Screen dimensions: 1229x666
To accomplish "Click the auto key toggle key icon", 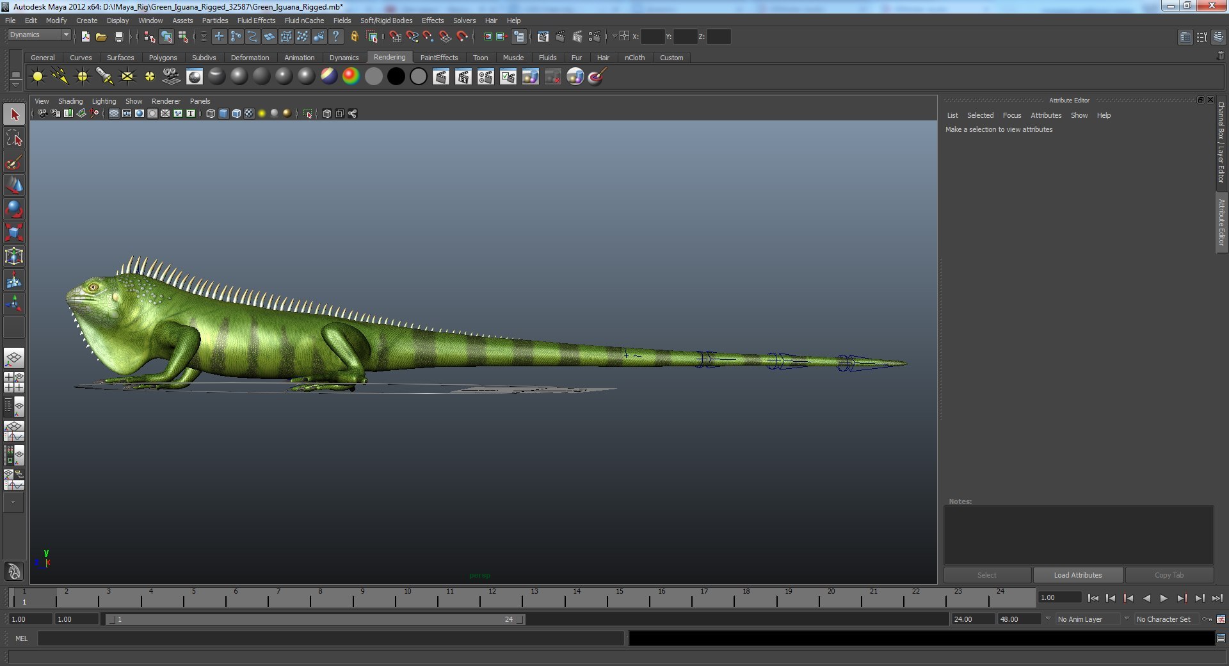I will 1207,619.
